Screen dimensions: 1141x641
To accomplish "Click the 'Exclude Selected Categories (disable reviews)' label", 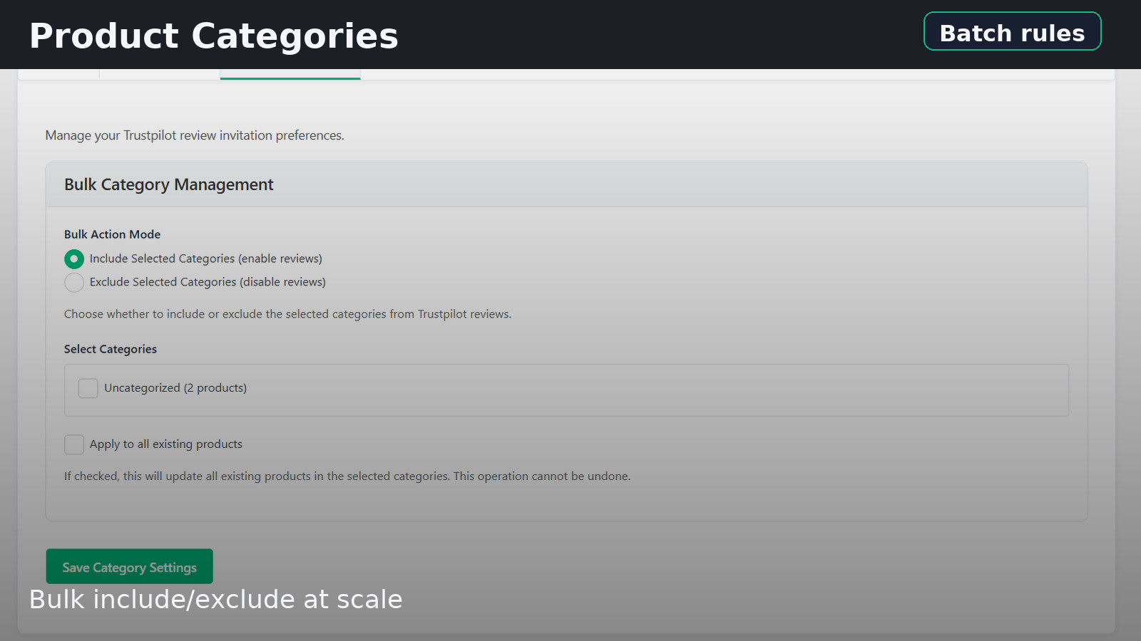I will point(208,282).
